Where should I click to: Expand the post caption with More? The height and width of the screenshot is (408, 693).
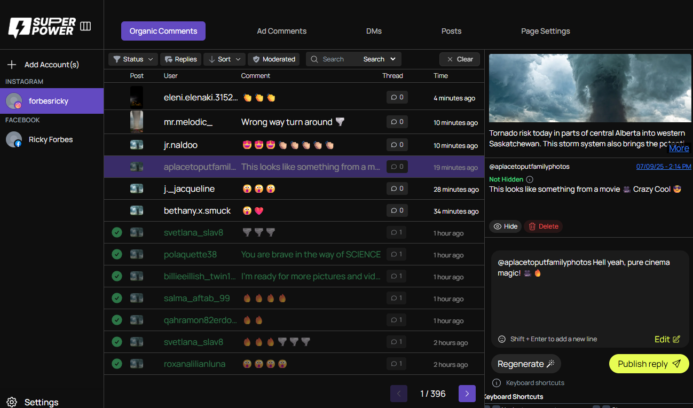tap(679, 148)
